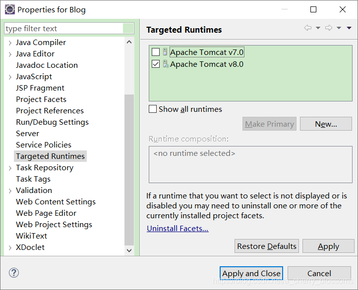Viewport: 358px width, 290px height.
Task: Click the Uninstall Facets link
Action: (178, 228)
